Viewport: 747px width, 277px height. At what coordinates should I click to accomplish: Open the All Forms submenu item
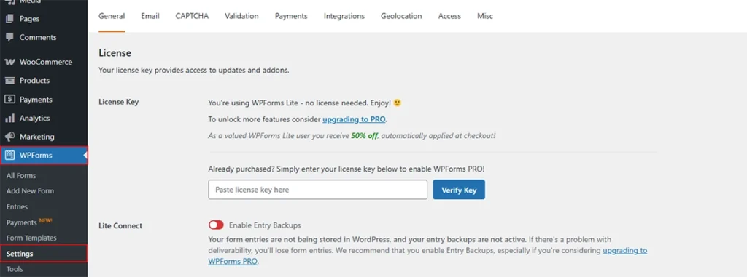pos(21,176)
